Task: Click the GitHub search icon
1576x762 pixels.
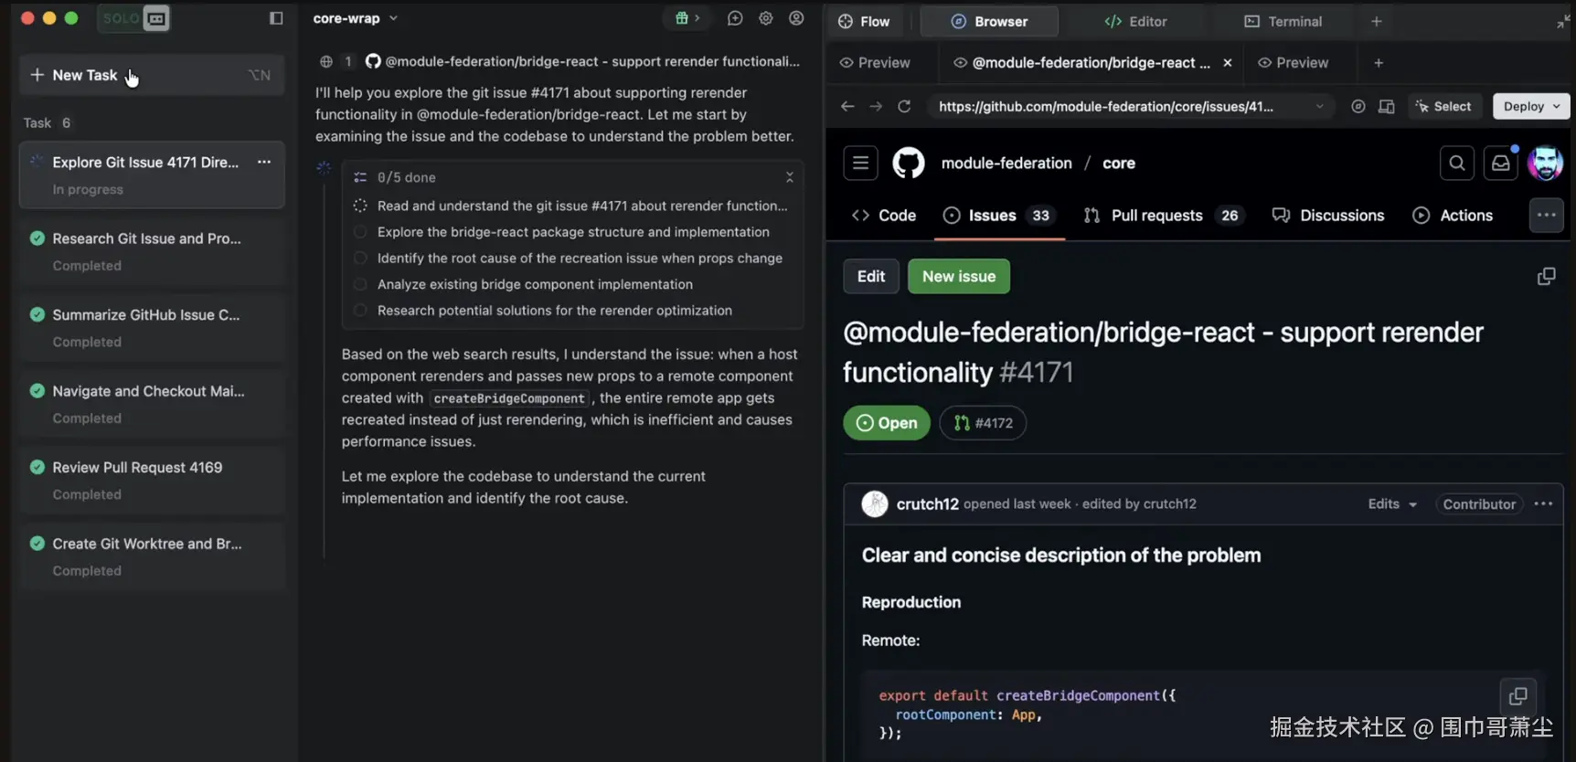Action: 1456,164
